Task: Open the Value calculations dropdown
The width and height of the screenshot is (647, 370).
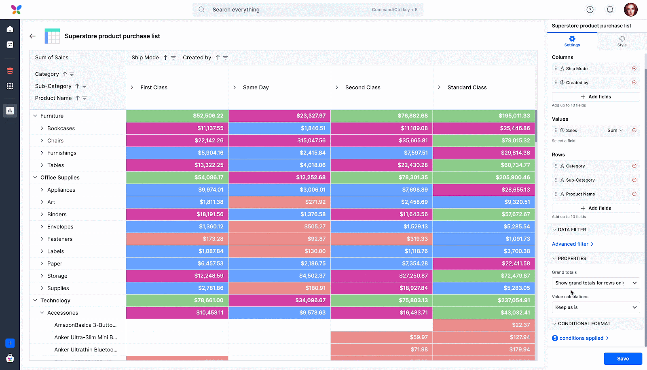Action: [x=596, y=307]
